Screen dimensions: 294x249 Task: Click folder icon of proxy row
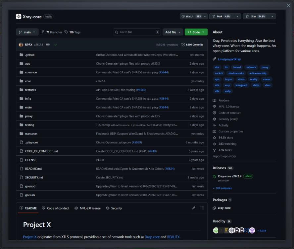pos(22,116)
